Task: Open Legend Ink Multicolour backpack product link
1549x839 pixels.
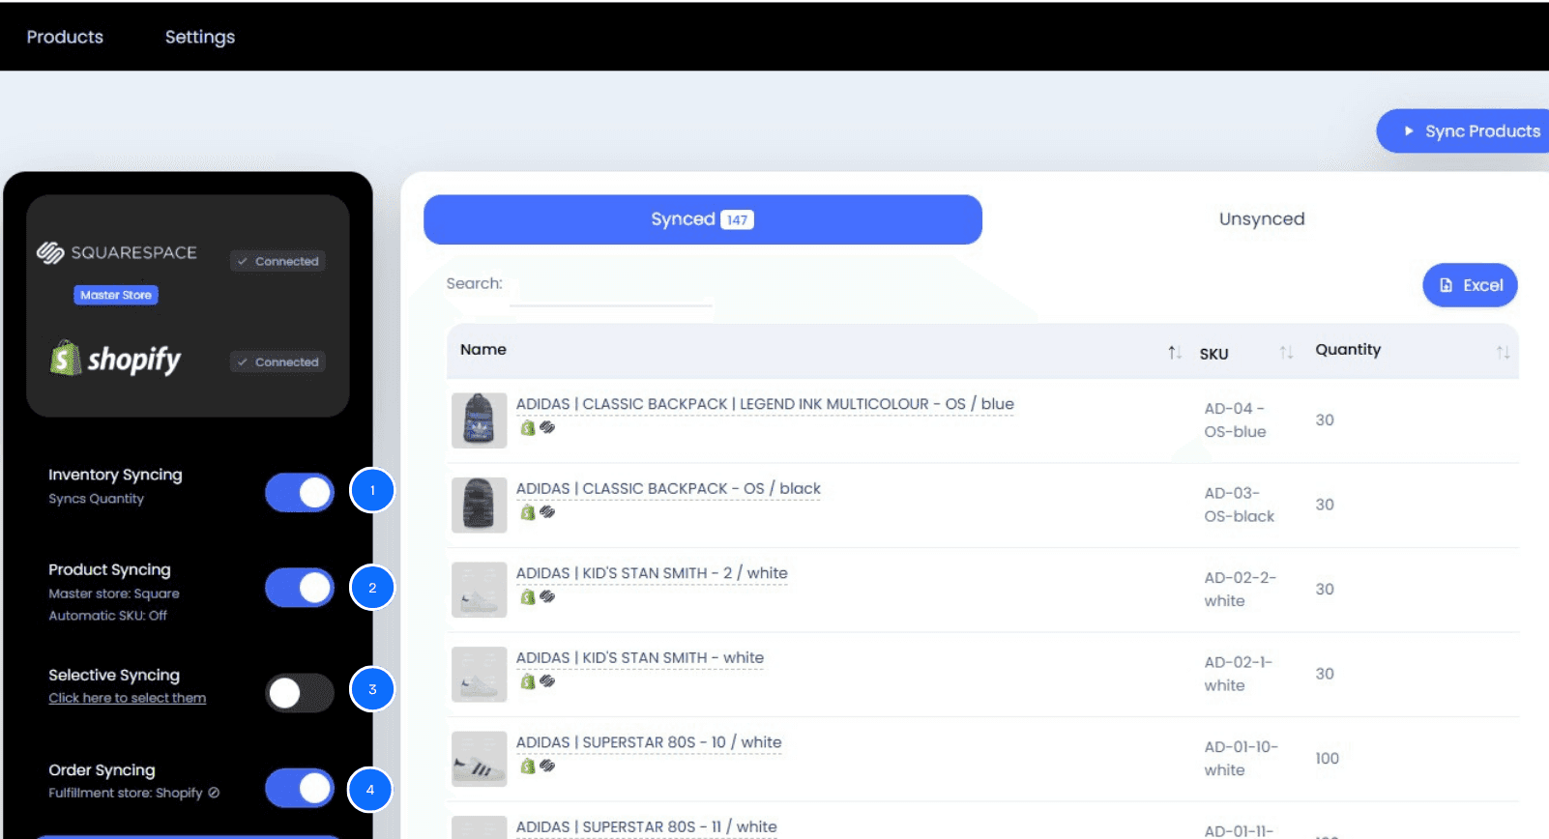Action: coord(765,404)
